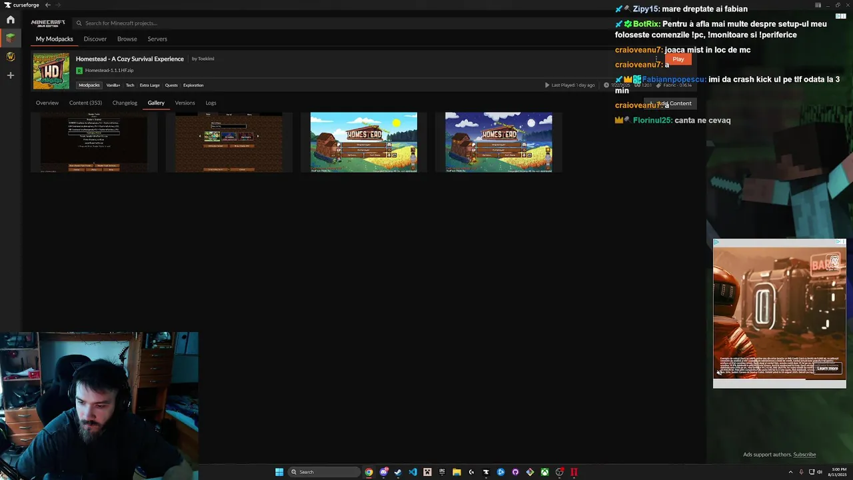853x480 pixels.
Task: Toggle the layout icon in the title bar
Action: pyautogui.click(x=818, y=5)
